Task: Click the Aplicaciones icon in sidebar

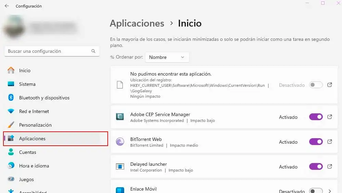Action: click(11, 138)
